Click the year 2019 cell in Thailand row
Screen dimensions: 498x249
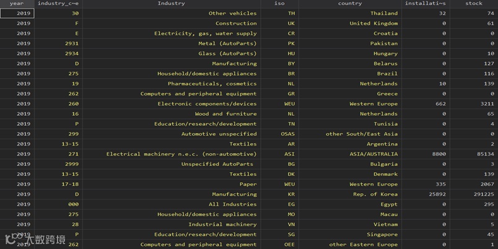tap(17, 14)
